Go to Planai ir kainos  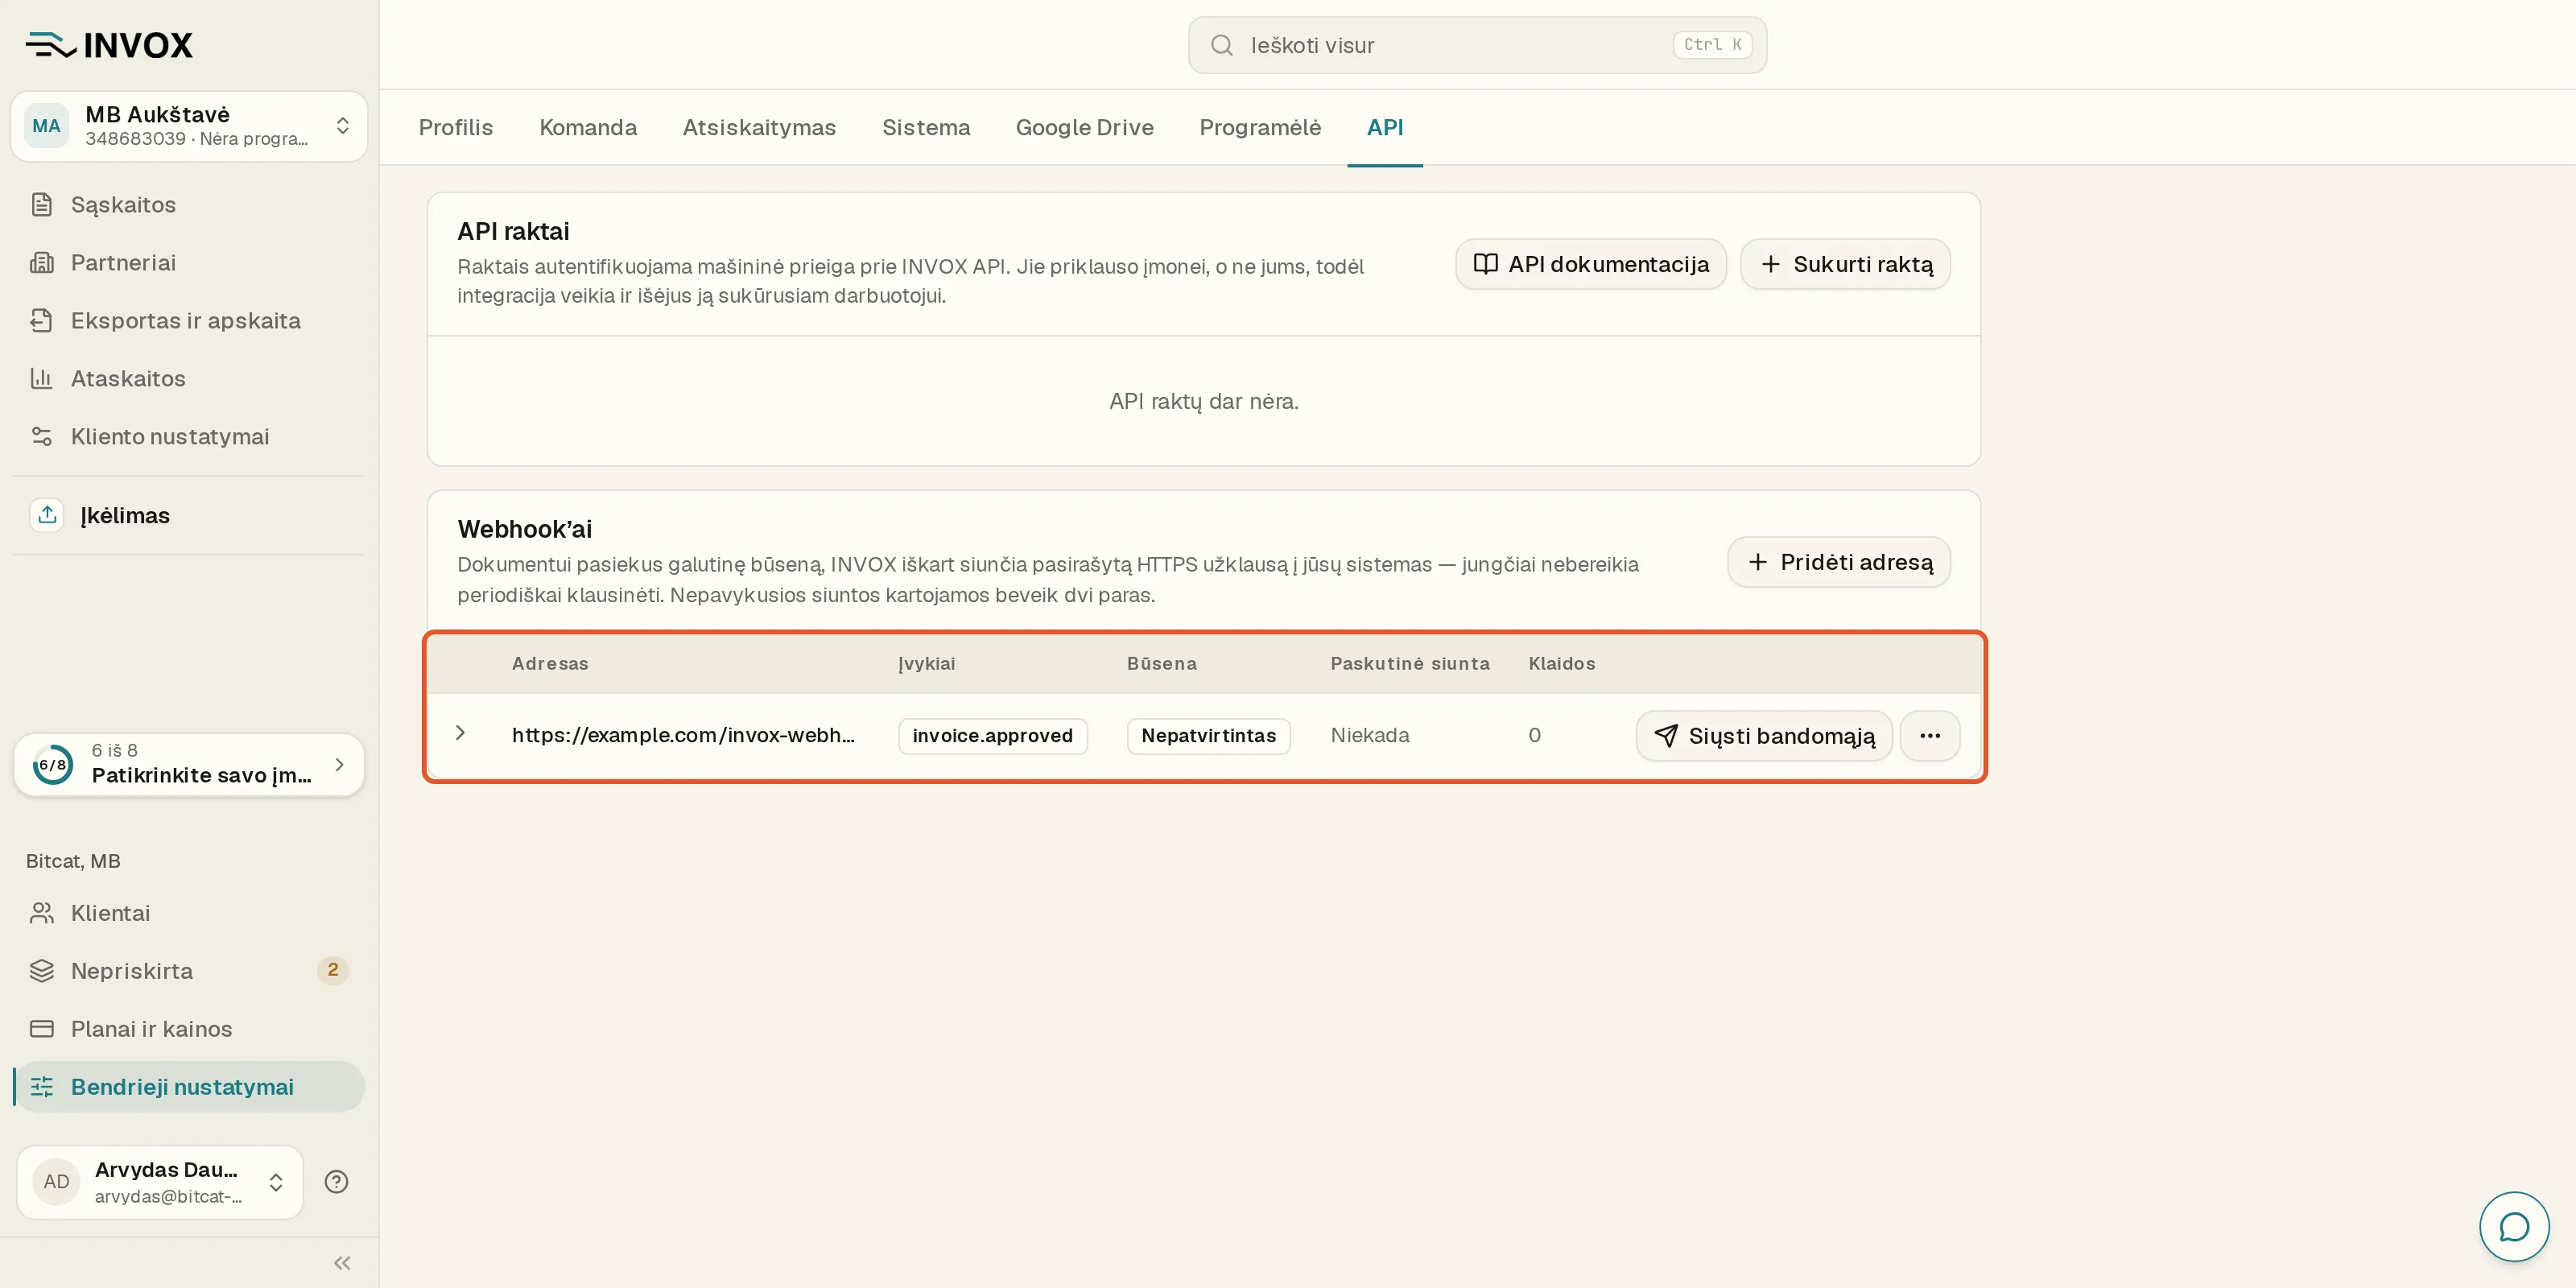point(189,1029)
